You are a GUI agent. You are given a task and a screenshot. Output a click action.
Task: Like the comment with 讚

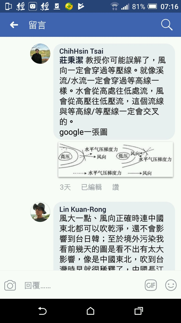116,187
